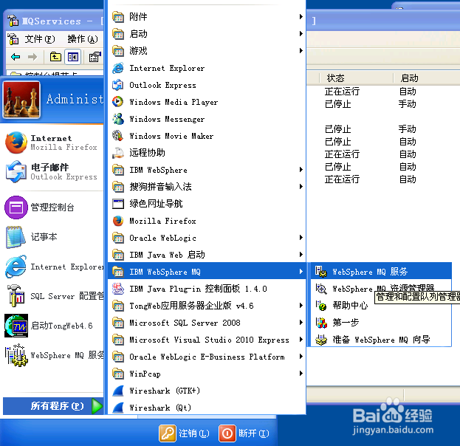The image size is (460, 446).
Task: Open 管理控制台 purple icon
Action: pos(16,207)
